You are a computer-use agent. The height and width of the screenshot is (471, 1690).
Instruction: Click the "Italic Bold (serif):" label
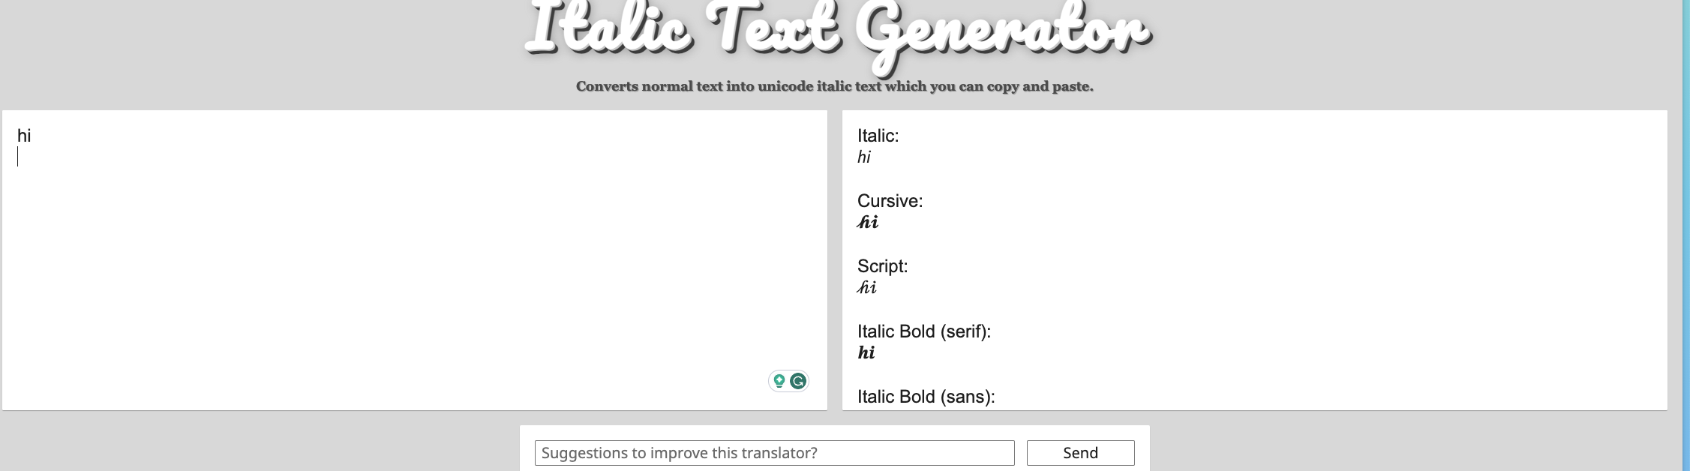click(x=923, y=331)
